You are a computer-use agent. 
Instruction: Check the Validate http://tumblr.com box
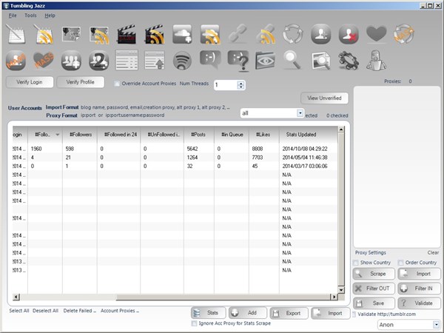354,314
